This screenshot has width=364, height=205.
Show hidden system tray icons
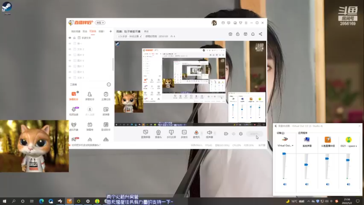coord(308,201)
